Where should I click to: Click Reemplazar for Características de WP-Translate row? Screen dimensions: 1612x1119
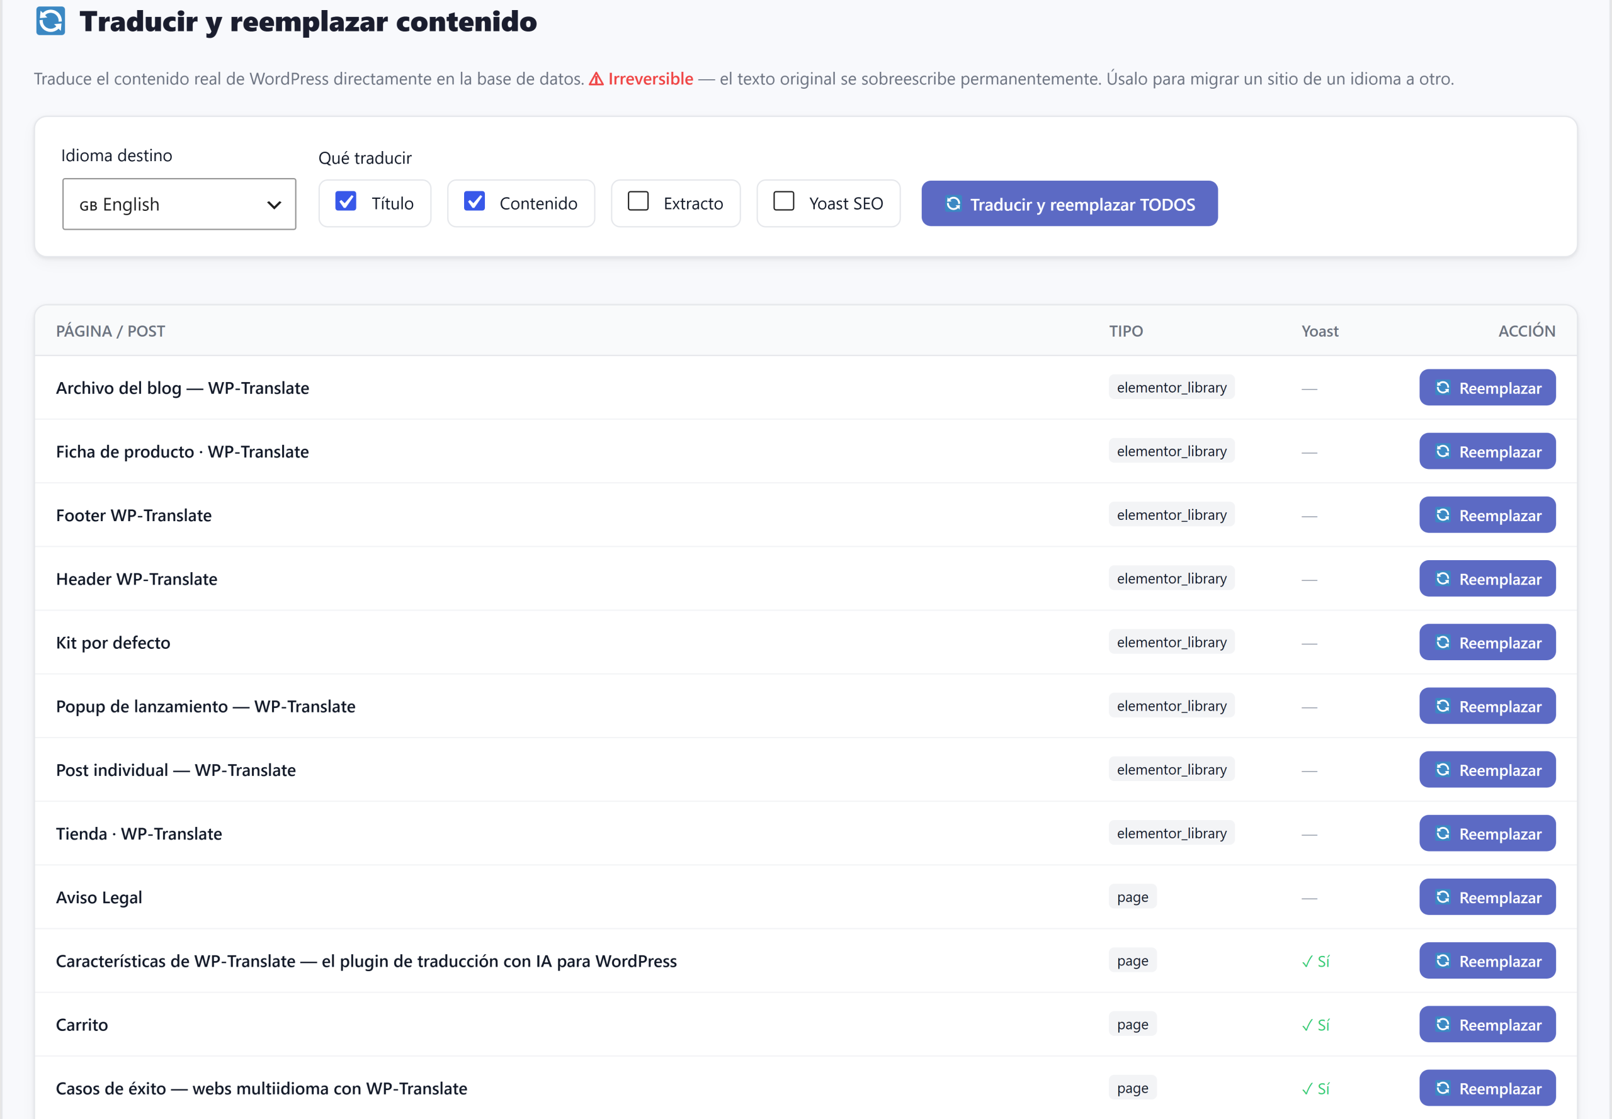coord(1487,961)
